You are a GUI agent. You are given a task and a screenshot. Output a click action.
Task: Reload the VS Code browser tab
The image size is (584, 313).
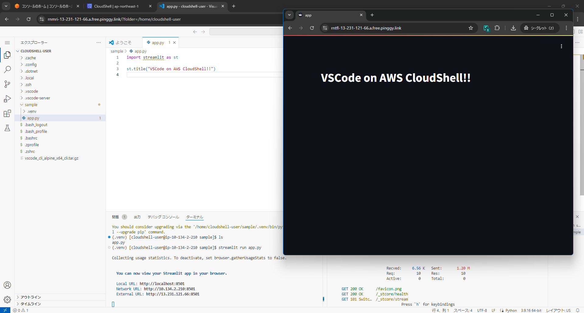(29, 19)
